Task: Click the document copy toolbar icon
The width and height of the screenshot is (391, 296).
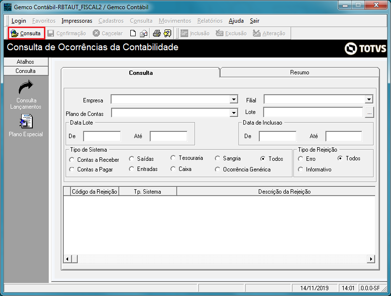Action: pyautogui.click(x=143, y=33)
